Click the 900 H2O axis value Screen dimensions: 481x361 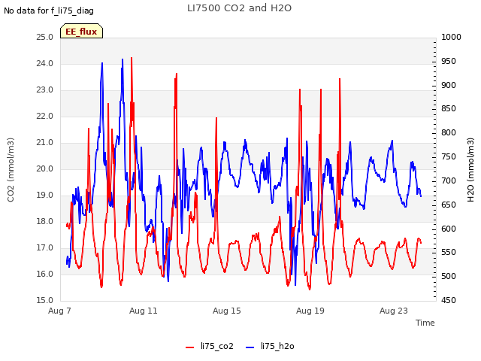pyautogui.click(x=449, y=85)
